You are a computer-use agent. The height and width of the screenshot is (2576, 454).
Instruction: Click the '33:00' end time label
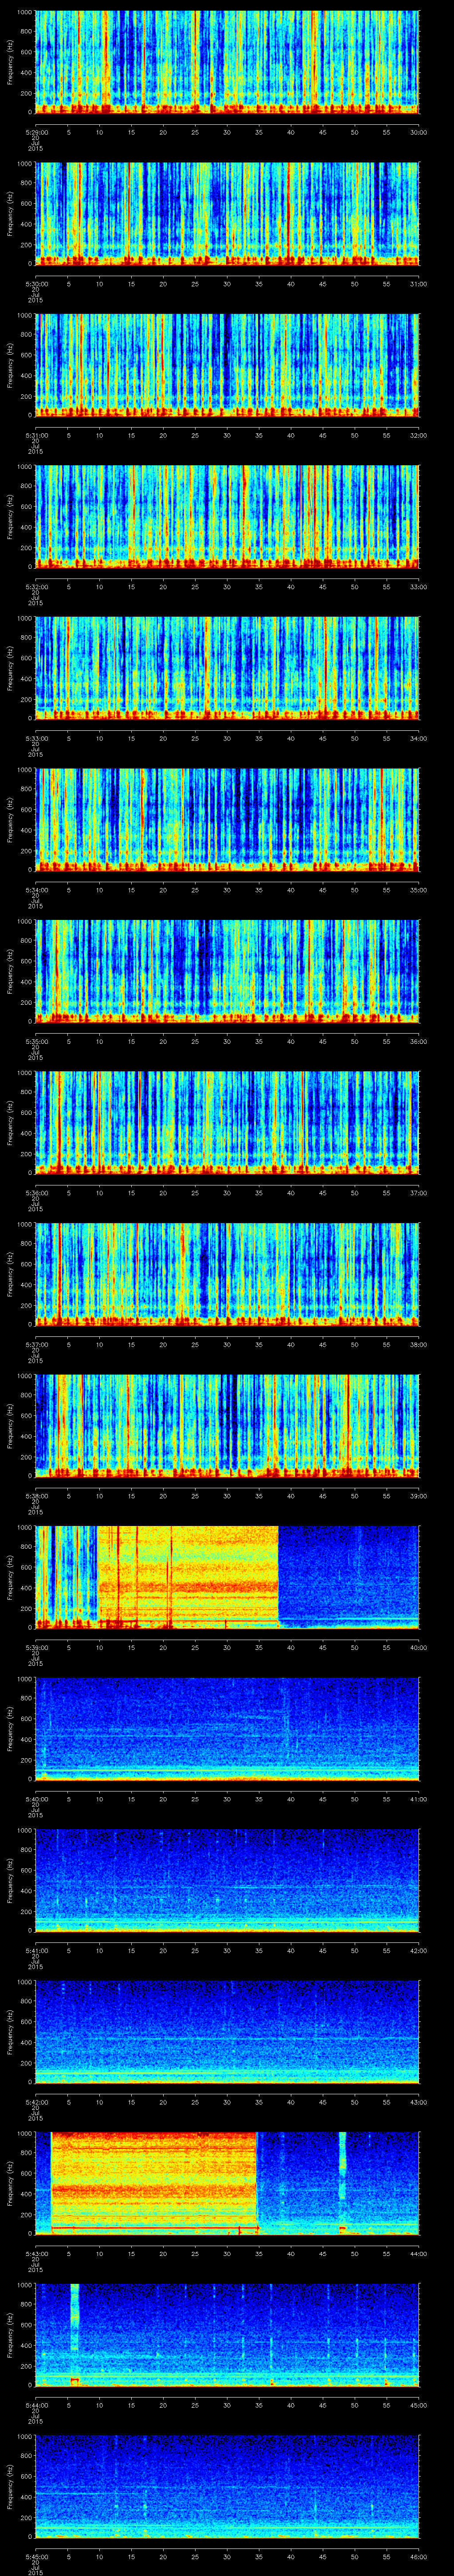(x=419, y=587)
